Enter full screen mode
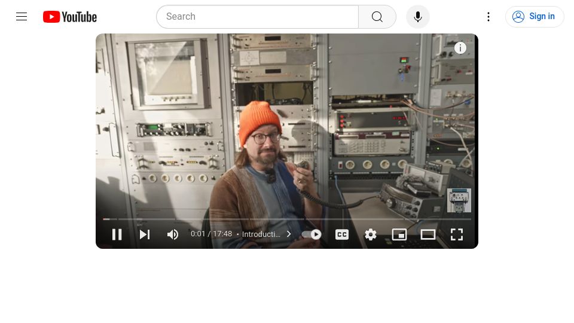This screenshot has width=574, height=323. (x=456, y=234)
